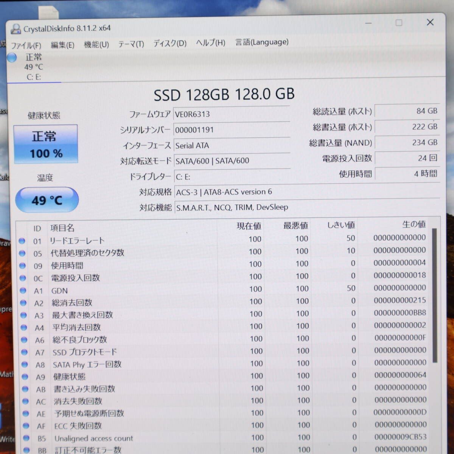Screen dimensions: 454x454
Task: Click the CrystalDiskInfo app icon in title bar
Action: pos(16,28)
